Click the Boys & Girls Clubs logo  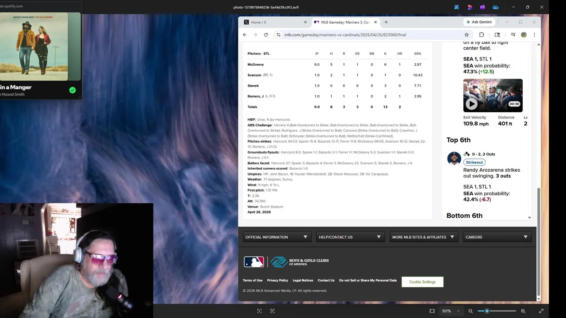pos(300,262)
